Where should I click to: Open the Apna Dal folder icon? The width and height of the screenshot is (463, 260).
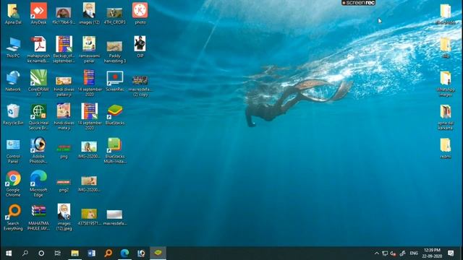13,13
